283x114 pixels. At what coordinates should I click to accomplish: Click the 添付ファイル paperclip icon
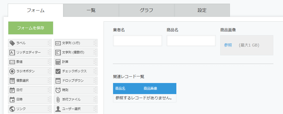[x=58, y=99]
